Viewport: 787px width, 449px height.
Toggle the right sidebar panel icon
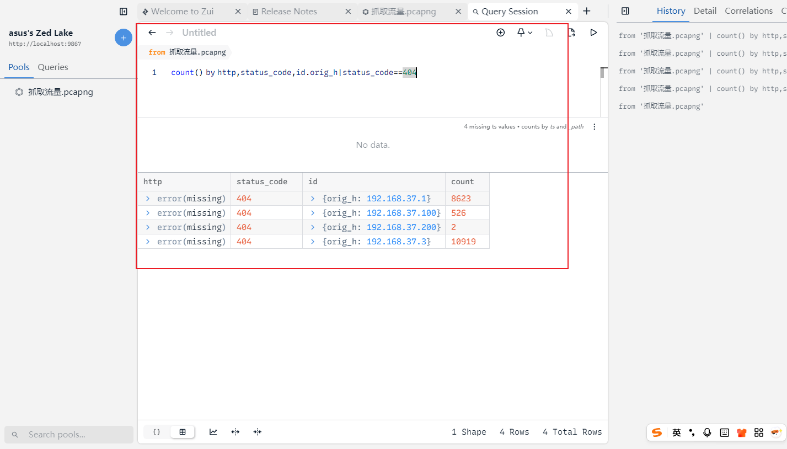625,11
